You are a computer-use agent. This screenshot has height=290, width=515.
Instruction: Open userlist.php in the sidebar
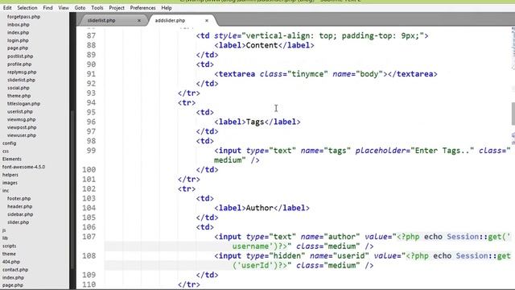20,111
